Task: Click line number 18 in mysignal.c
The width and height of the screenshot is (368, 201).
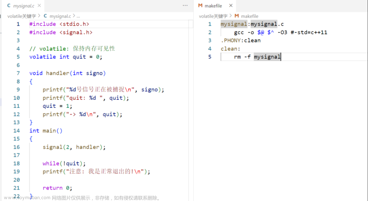Action: pyautogui.click(x=17, y=163)
